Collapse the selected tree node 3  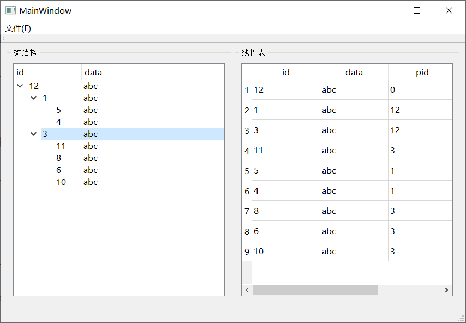34,134
